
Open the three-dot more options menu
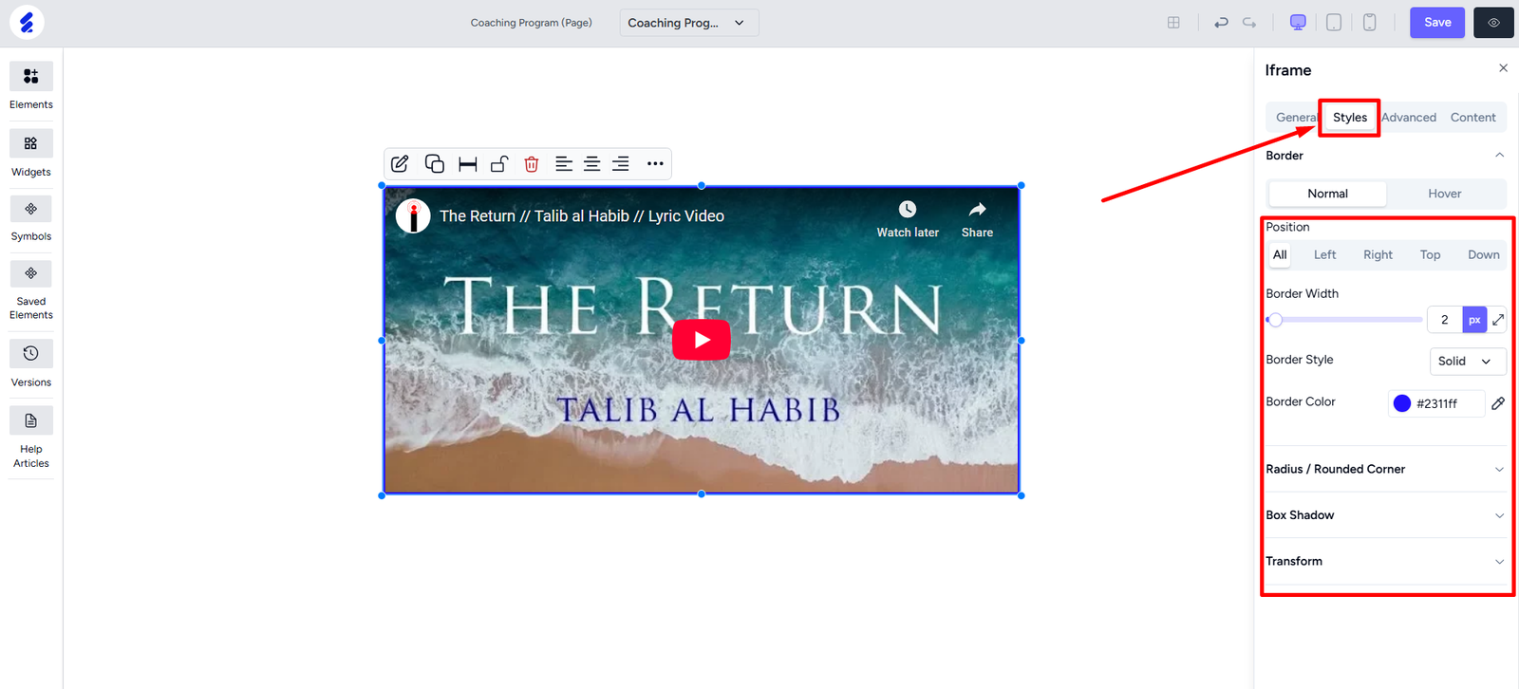point(655,164)
